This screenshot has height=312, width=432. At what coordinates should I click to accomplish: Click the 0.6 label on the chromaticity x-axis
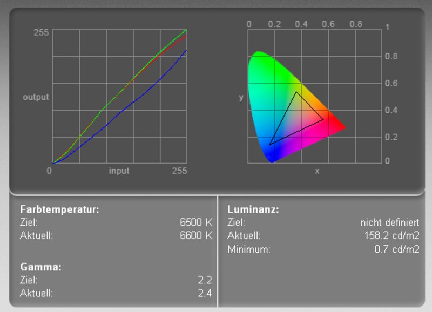click(328, 24)
